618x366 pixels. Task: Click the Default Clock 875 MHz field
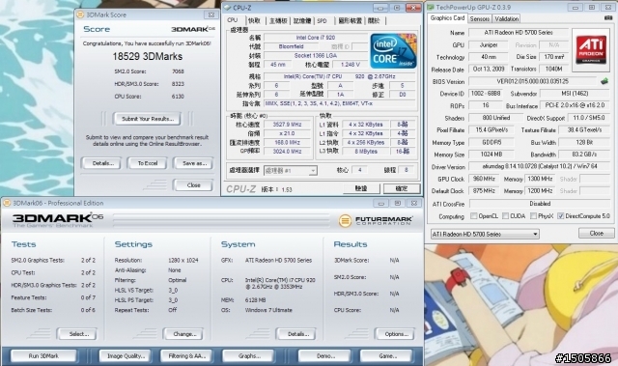pos(484,191)
